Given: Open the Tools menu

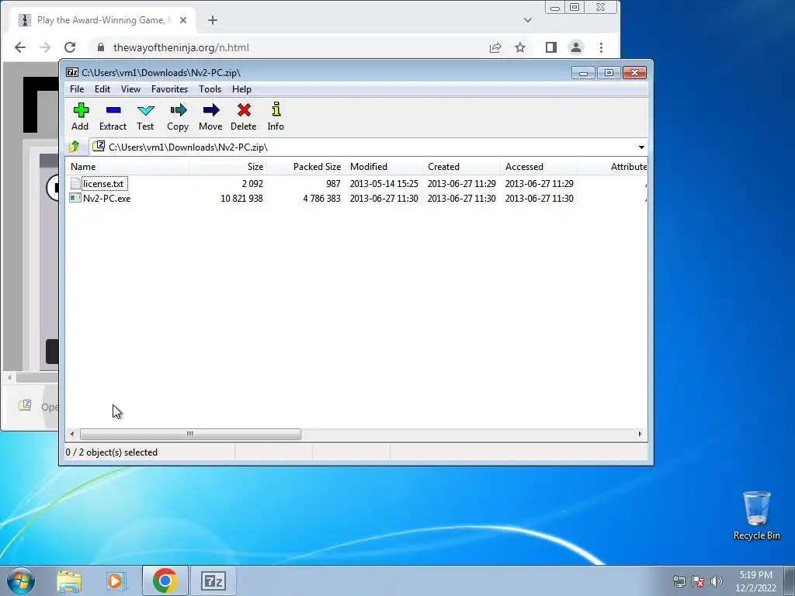Looking at the screenshot, I should coord(210,89).
